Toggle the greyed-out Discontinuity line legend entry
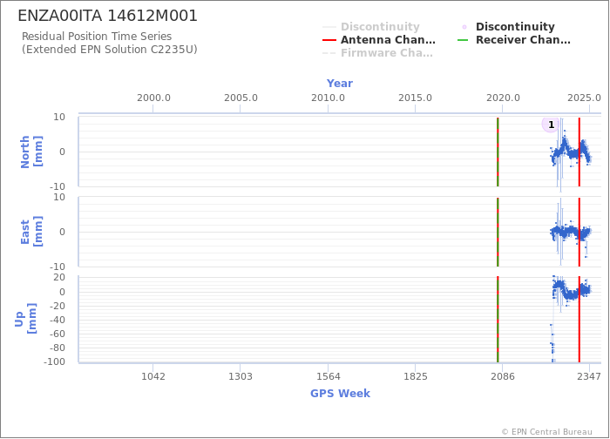Image resolution: width=610 pixels, height=439 pixels. point(371,27)
